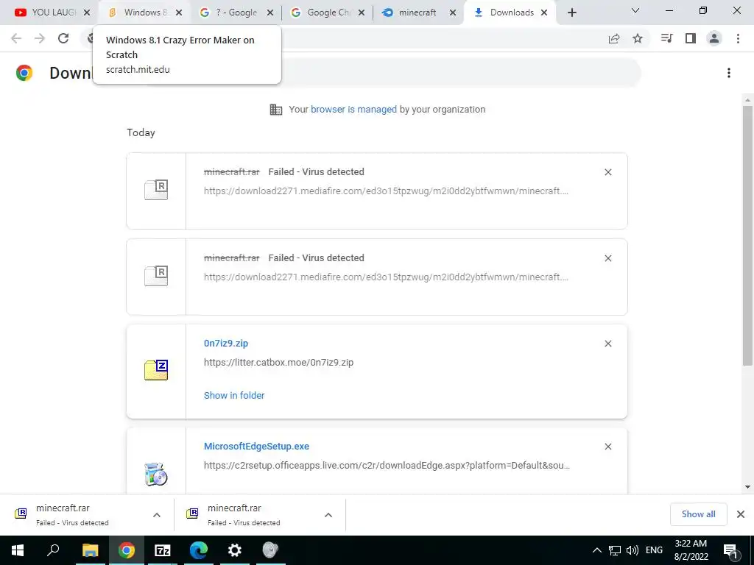Close the minecraft tab
754x565 pixels.
click(453, 13)
